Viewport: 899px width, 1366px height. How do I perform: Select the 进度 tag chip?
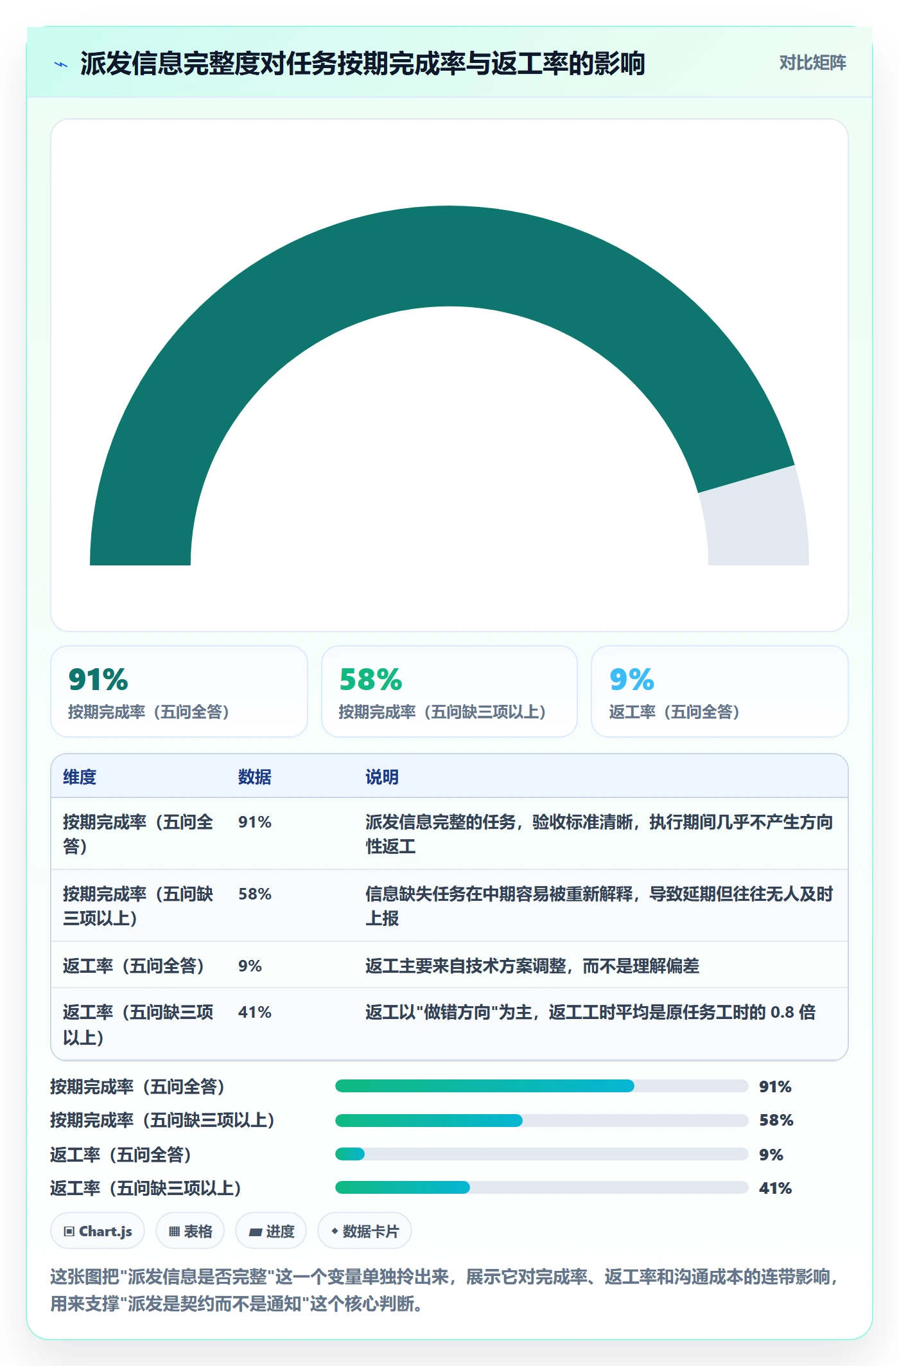tap(271, 1231)
